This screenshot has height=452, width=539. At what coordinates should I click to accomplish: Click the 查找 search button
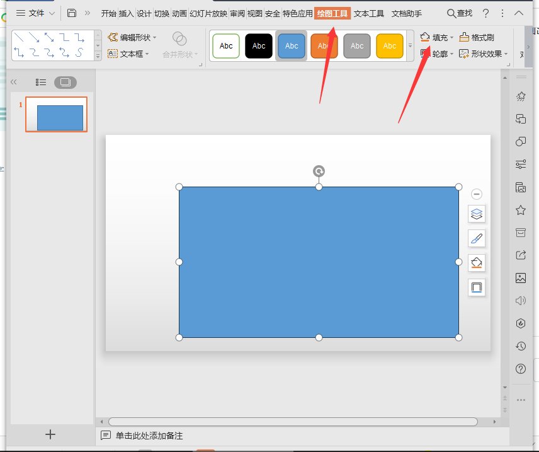pos(460,13)
